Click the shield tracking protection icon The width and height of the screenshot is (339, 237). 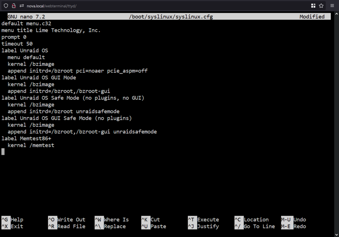point(6,6)
